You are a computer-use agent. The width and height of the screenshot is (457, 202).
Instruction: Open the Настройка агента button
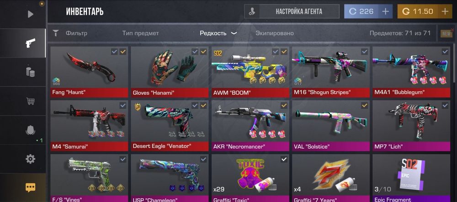click(x=292, y=11)
